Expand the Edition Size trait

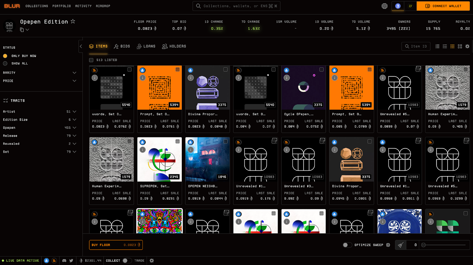(40, 120)
